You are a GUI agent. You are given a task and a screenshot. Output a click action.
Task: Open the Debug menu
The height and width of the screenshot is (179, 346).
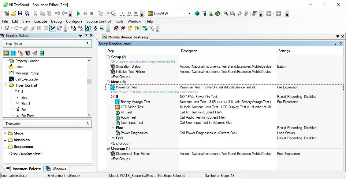(x=56, y=21)
